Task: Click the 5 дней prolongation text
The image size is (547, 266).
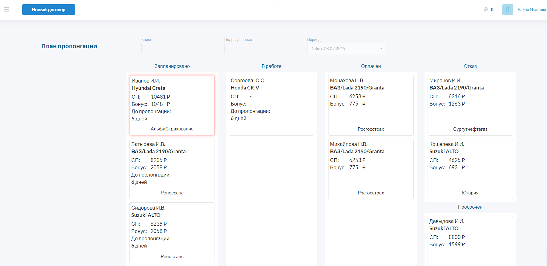Action: pyautogui.click(x=139, y=119)
